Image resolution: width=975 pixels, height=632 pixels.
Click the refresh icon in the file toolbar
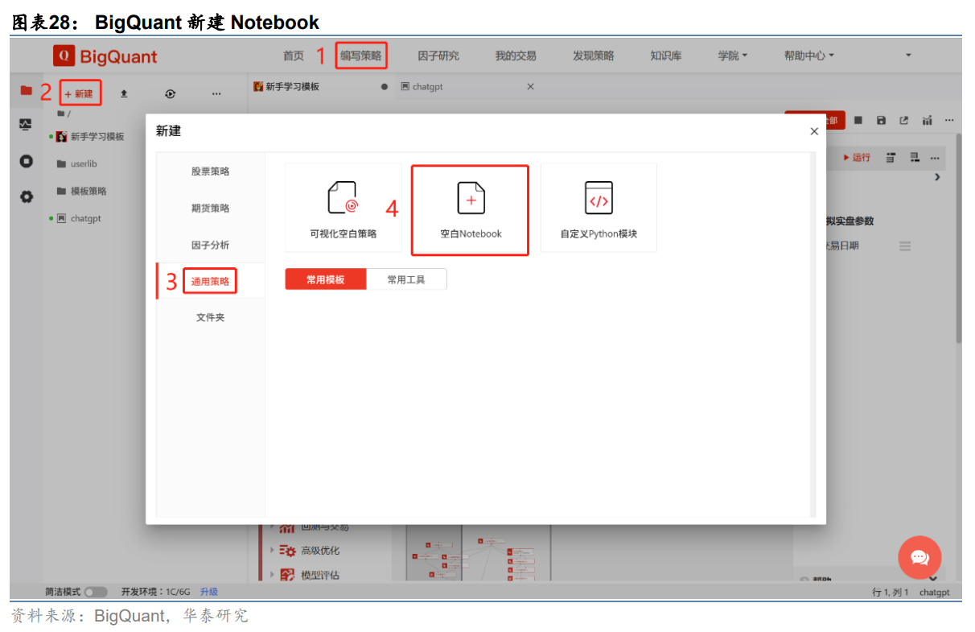click(170, 93)
